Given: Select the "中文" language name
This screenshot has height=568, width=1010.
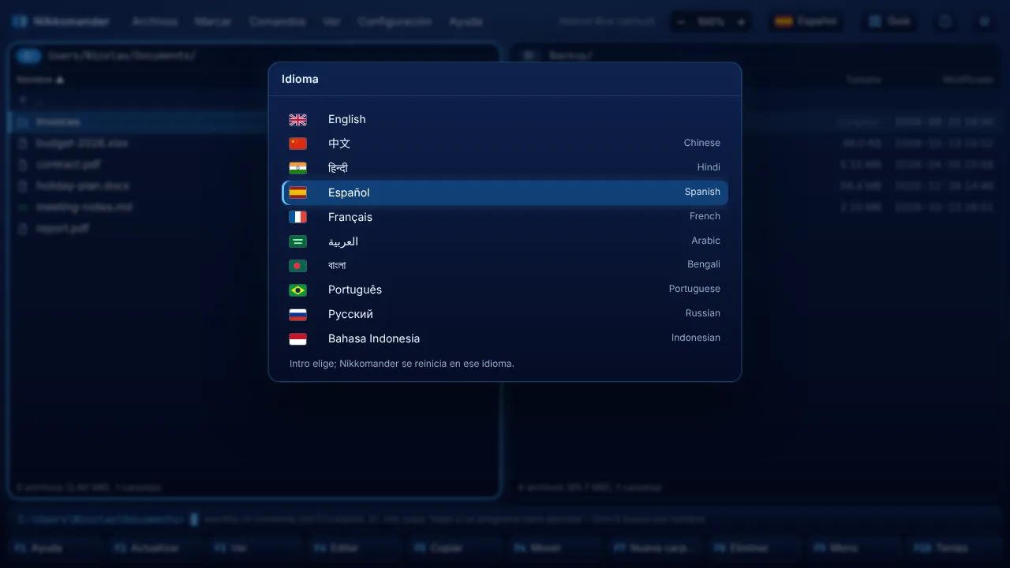Looking at the screenshot, I should 339,144.
